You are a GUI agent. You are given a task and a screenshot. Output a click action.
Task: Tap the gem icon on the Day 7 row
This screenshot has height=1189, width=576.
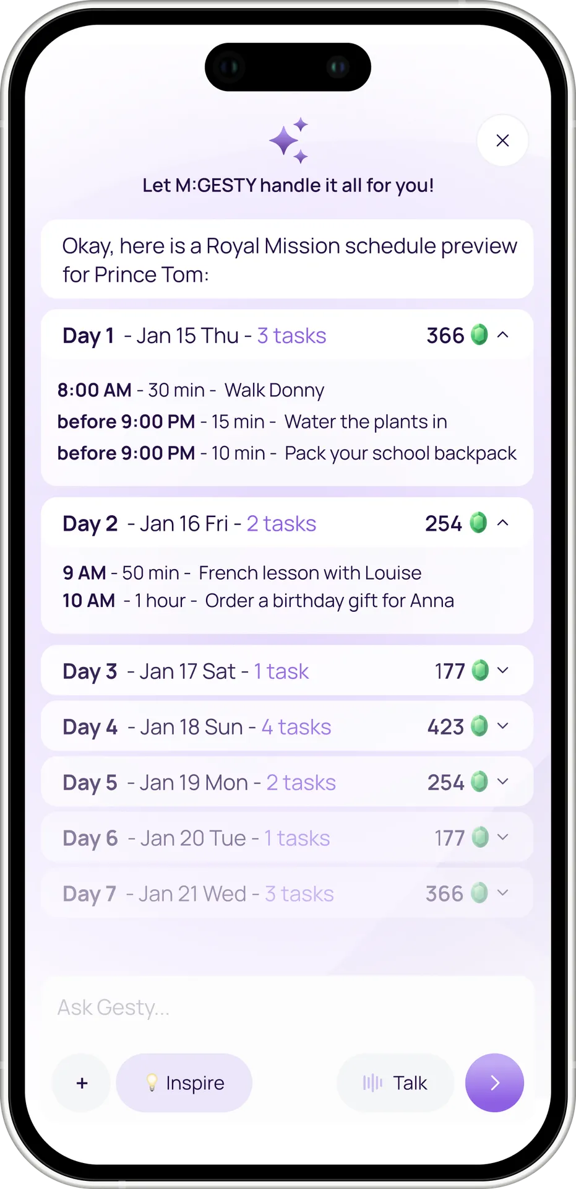coord(478,893)
